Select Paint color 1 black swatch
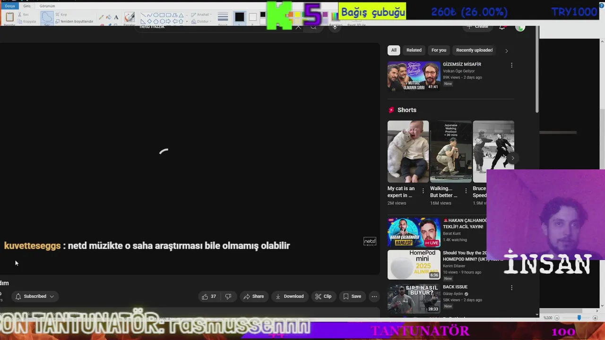Image resolution: width=605 pixels, height=340 pixels. [240, 17]
